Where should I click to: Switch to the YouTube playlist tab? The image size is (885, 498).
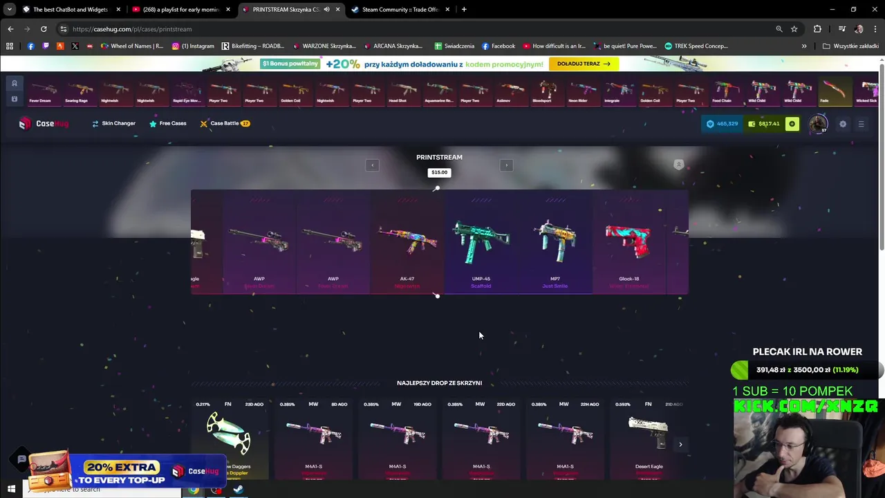182,10
